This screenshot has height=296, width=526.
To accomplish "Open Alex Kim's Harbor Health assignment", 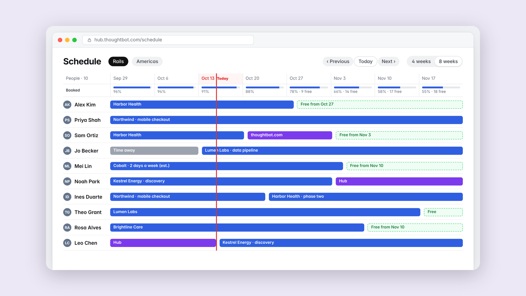I will coord(202,105).
